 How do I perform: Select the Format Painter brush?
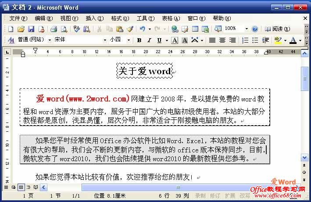pos(130,29)
